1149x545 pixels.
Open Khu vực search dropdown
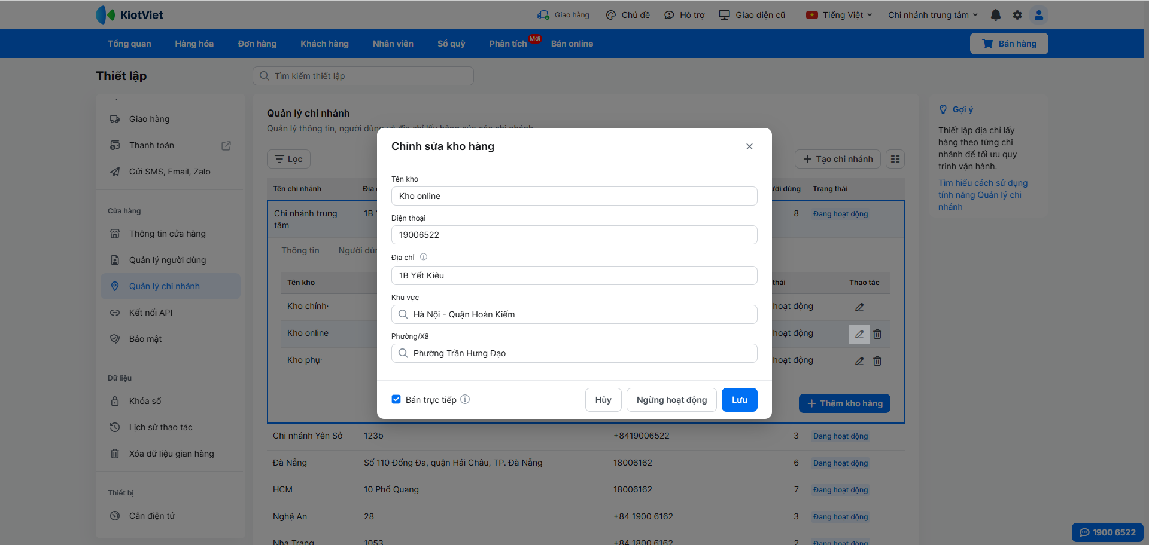(x=574, y=314)
